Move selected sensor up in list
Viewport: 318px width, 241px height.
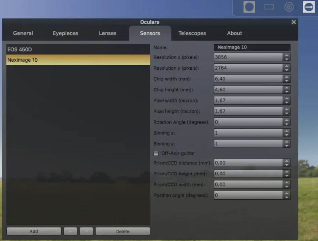point(70,231)
